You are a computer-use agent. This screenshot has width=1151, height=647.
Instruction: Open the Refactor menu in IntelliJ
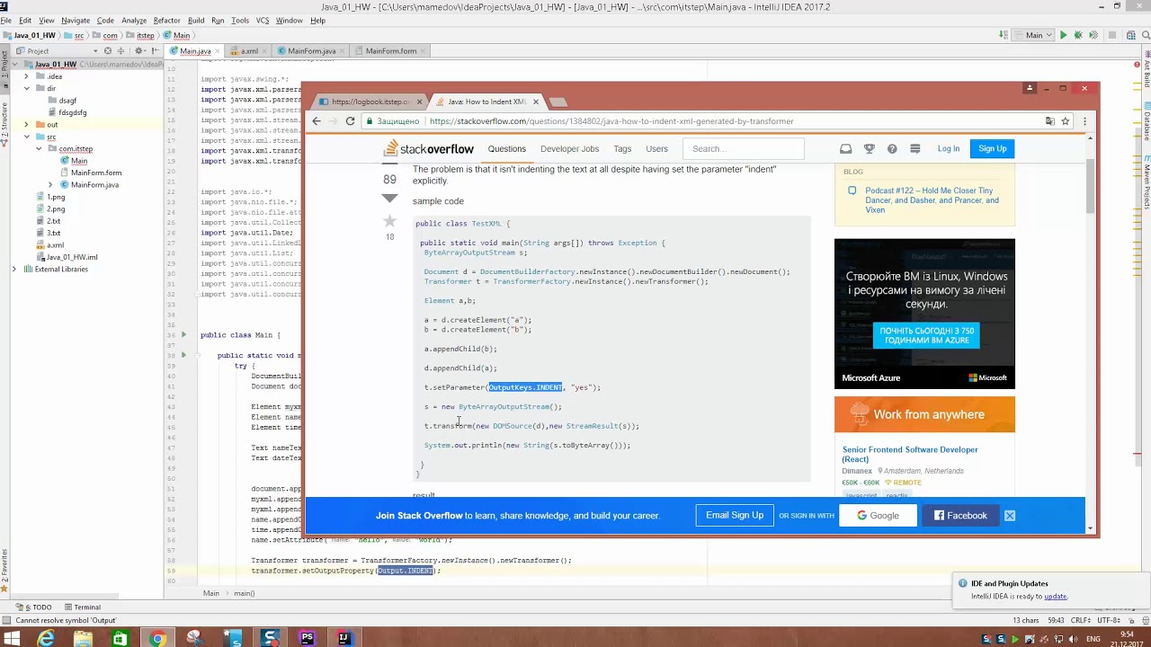167,20
